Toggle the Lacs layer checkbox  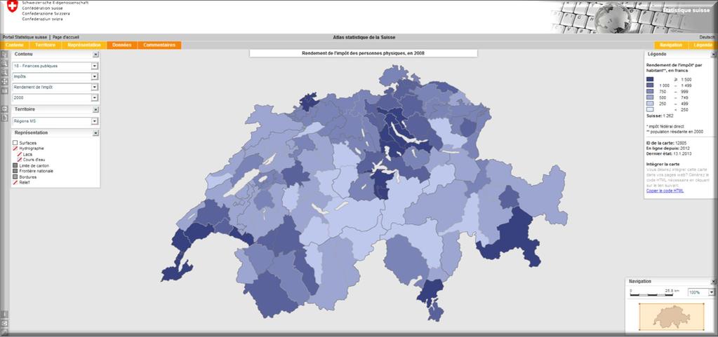coord(19,155)
